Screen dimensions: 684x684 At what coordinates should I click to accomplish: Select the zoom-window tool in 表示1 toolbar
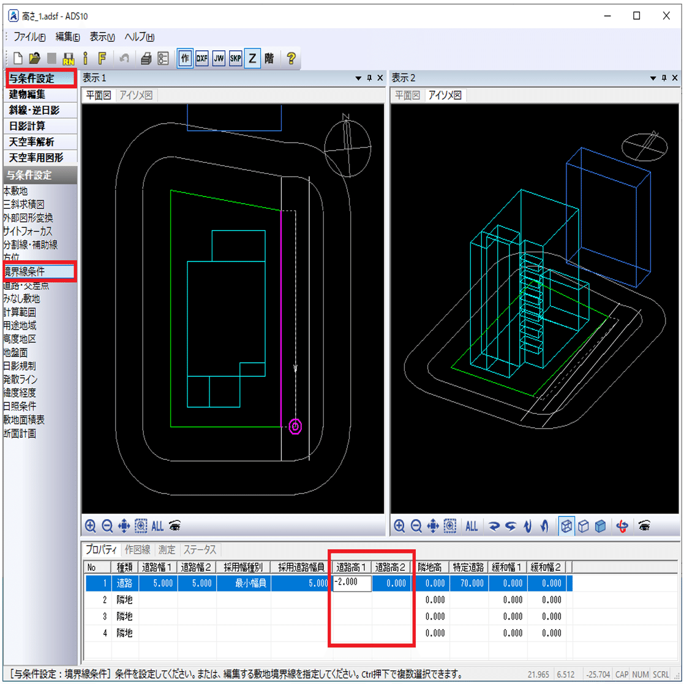pyautogui.click(x=141, y=526)
